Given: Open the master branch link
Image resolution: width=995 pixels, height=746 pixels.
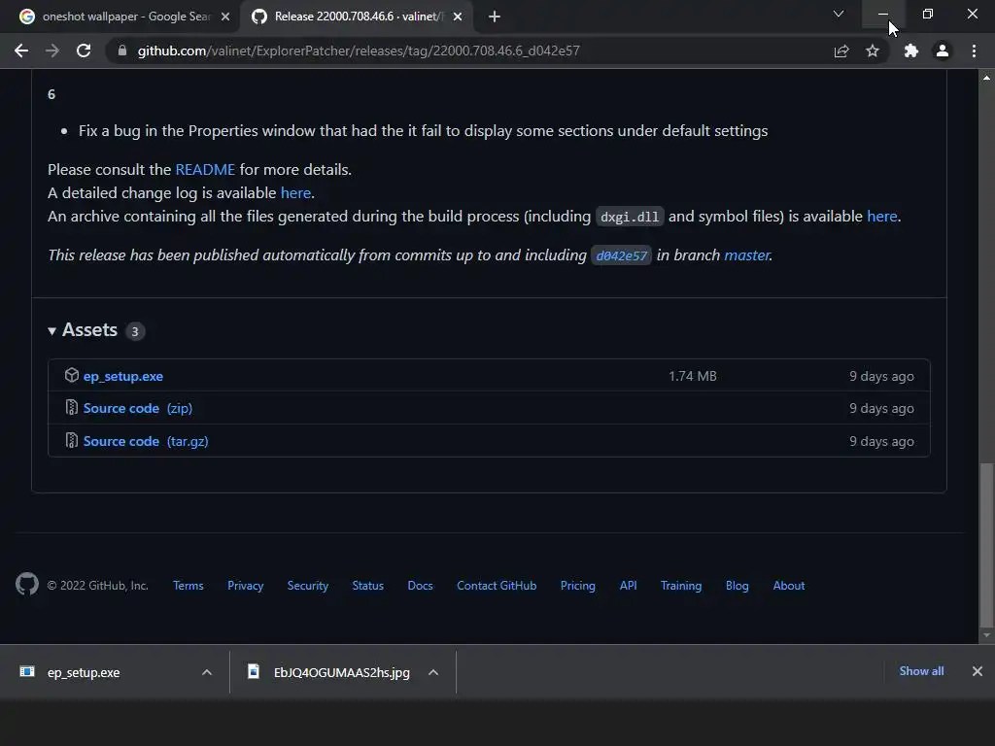Looking at the screenshot, I should pyautogui.click(x=747, y=255).
